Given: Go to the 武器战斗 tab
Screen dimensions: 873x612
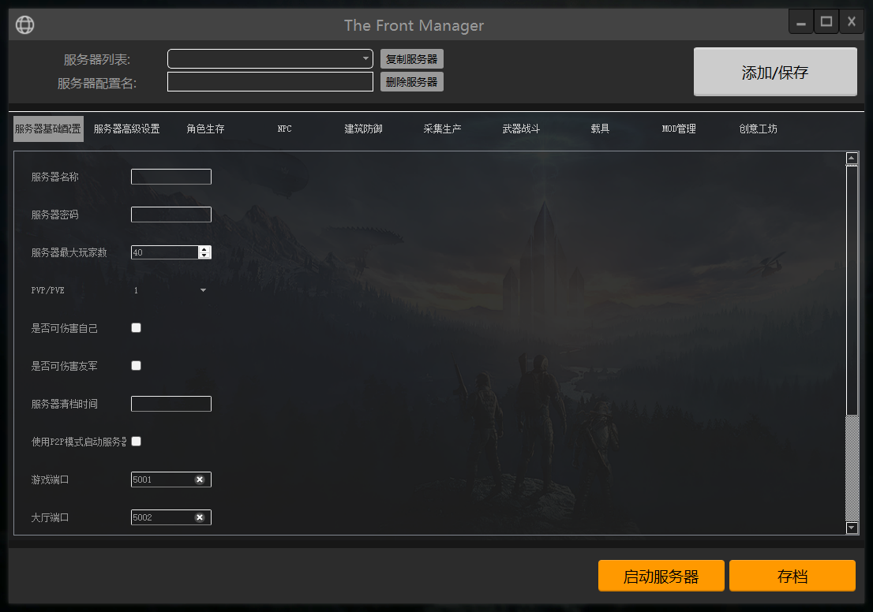Looking at the screenshot, I should click(x=521, y=129).
